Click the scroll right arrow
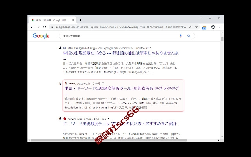251x157 pixels. tap(219, 140)
